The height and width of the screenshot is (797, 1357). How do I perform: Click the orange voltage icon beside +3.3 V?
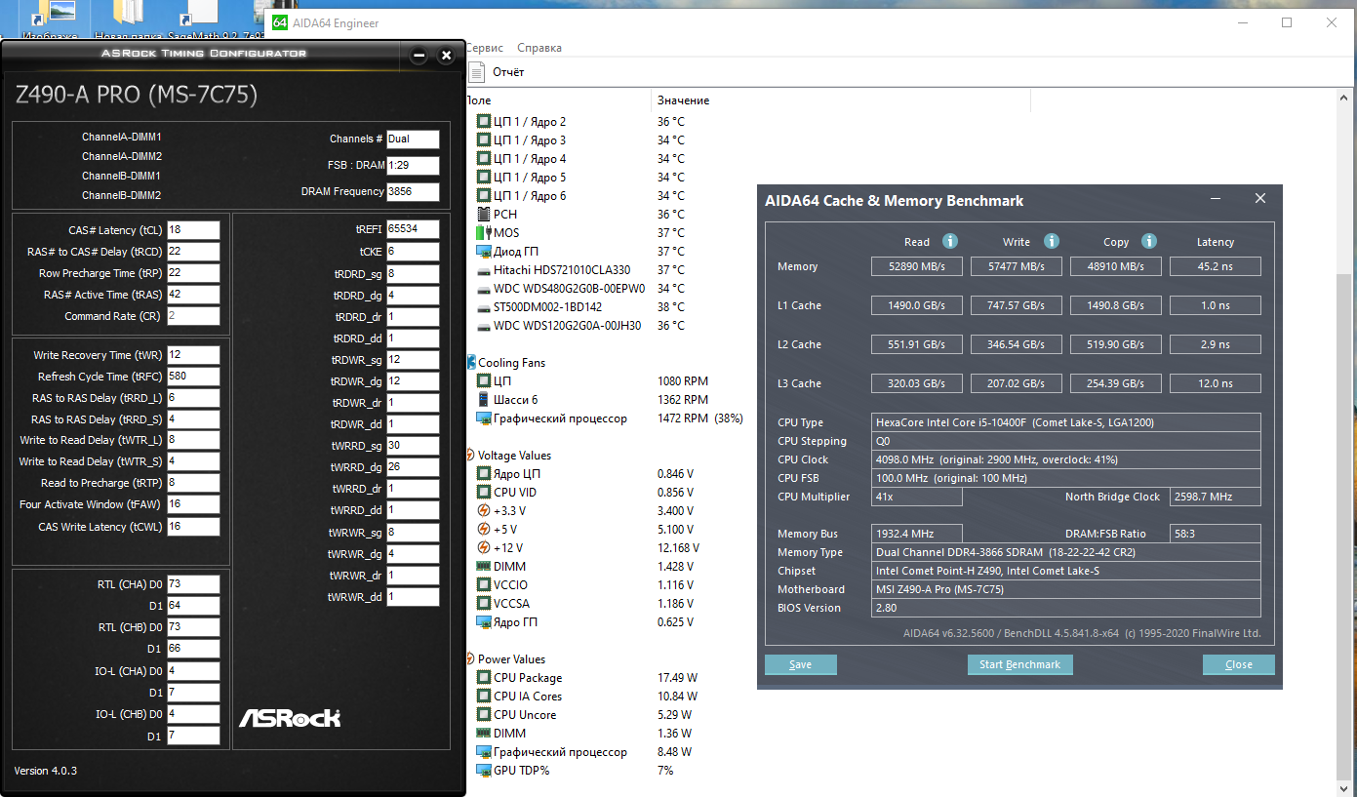[484, 511]
